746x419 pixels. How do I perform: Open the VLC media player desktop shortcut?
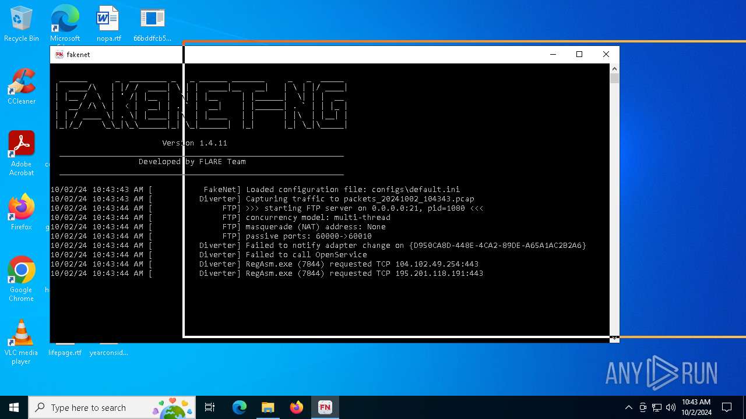[21, 342]
